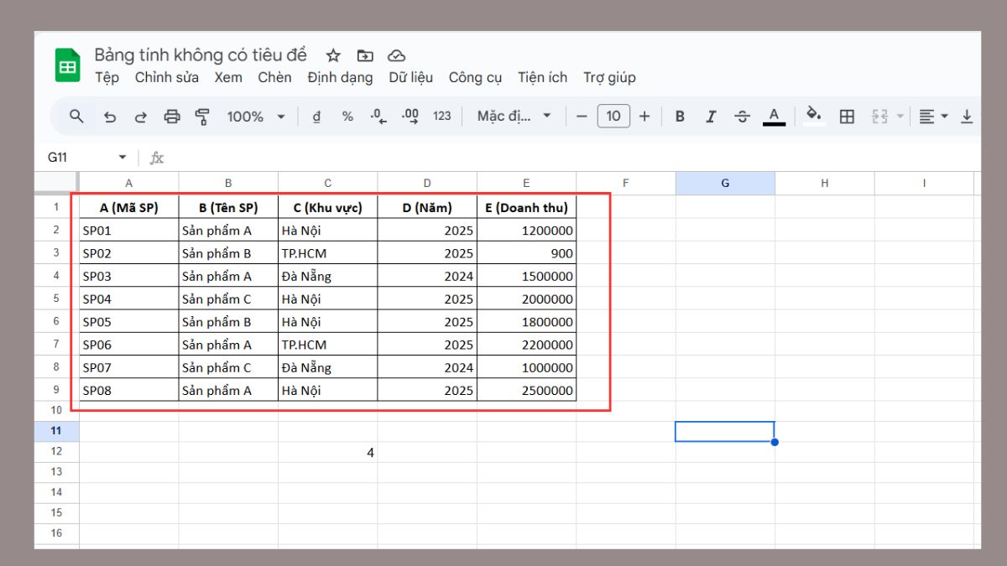Open the Định dạng menu
The width and height of the screenshot is (1007, 566).
coord(340,77)
